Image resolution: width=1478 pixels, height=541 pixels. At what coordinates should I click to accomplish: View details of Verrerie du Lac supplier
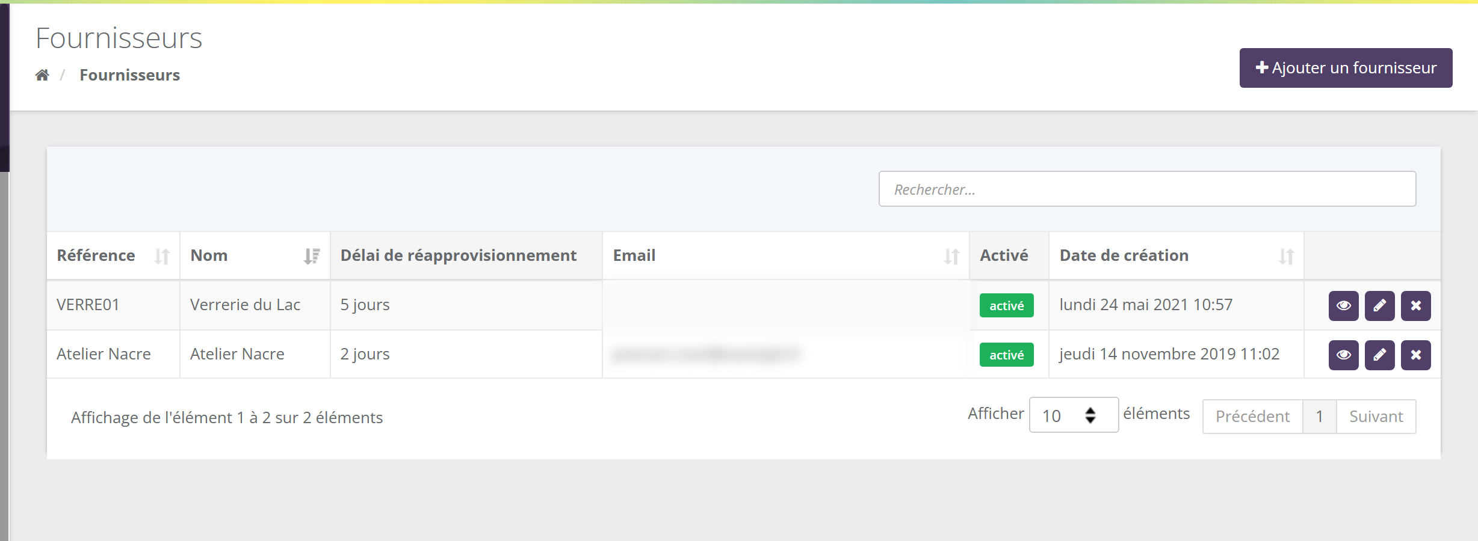tap(1343, 306)
